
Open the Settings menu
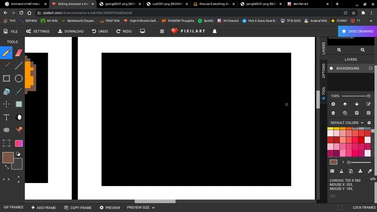38,31
